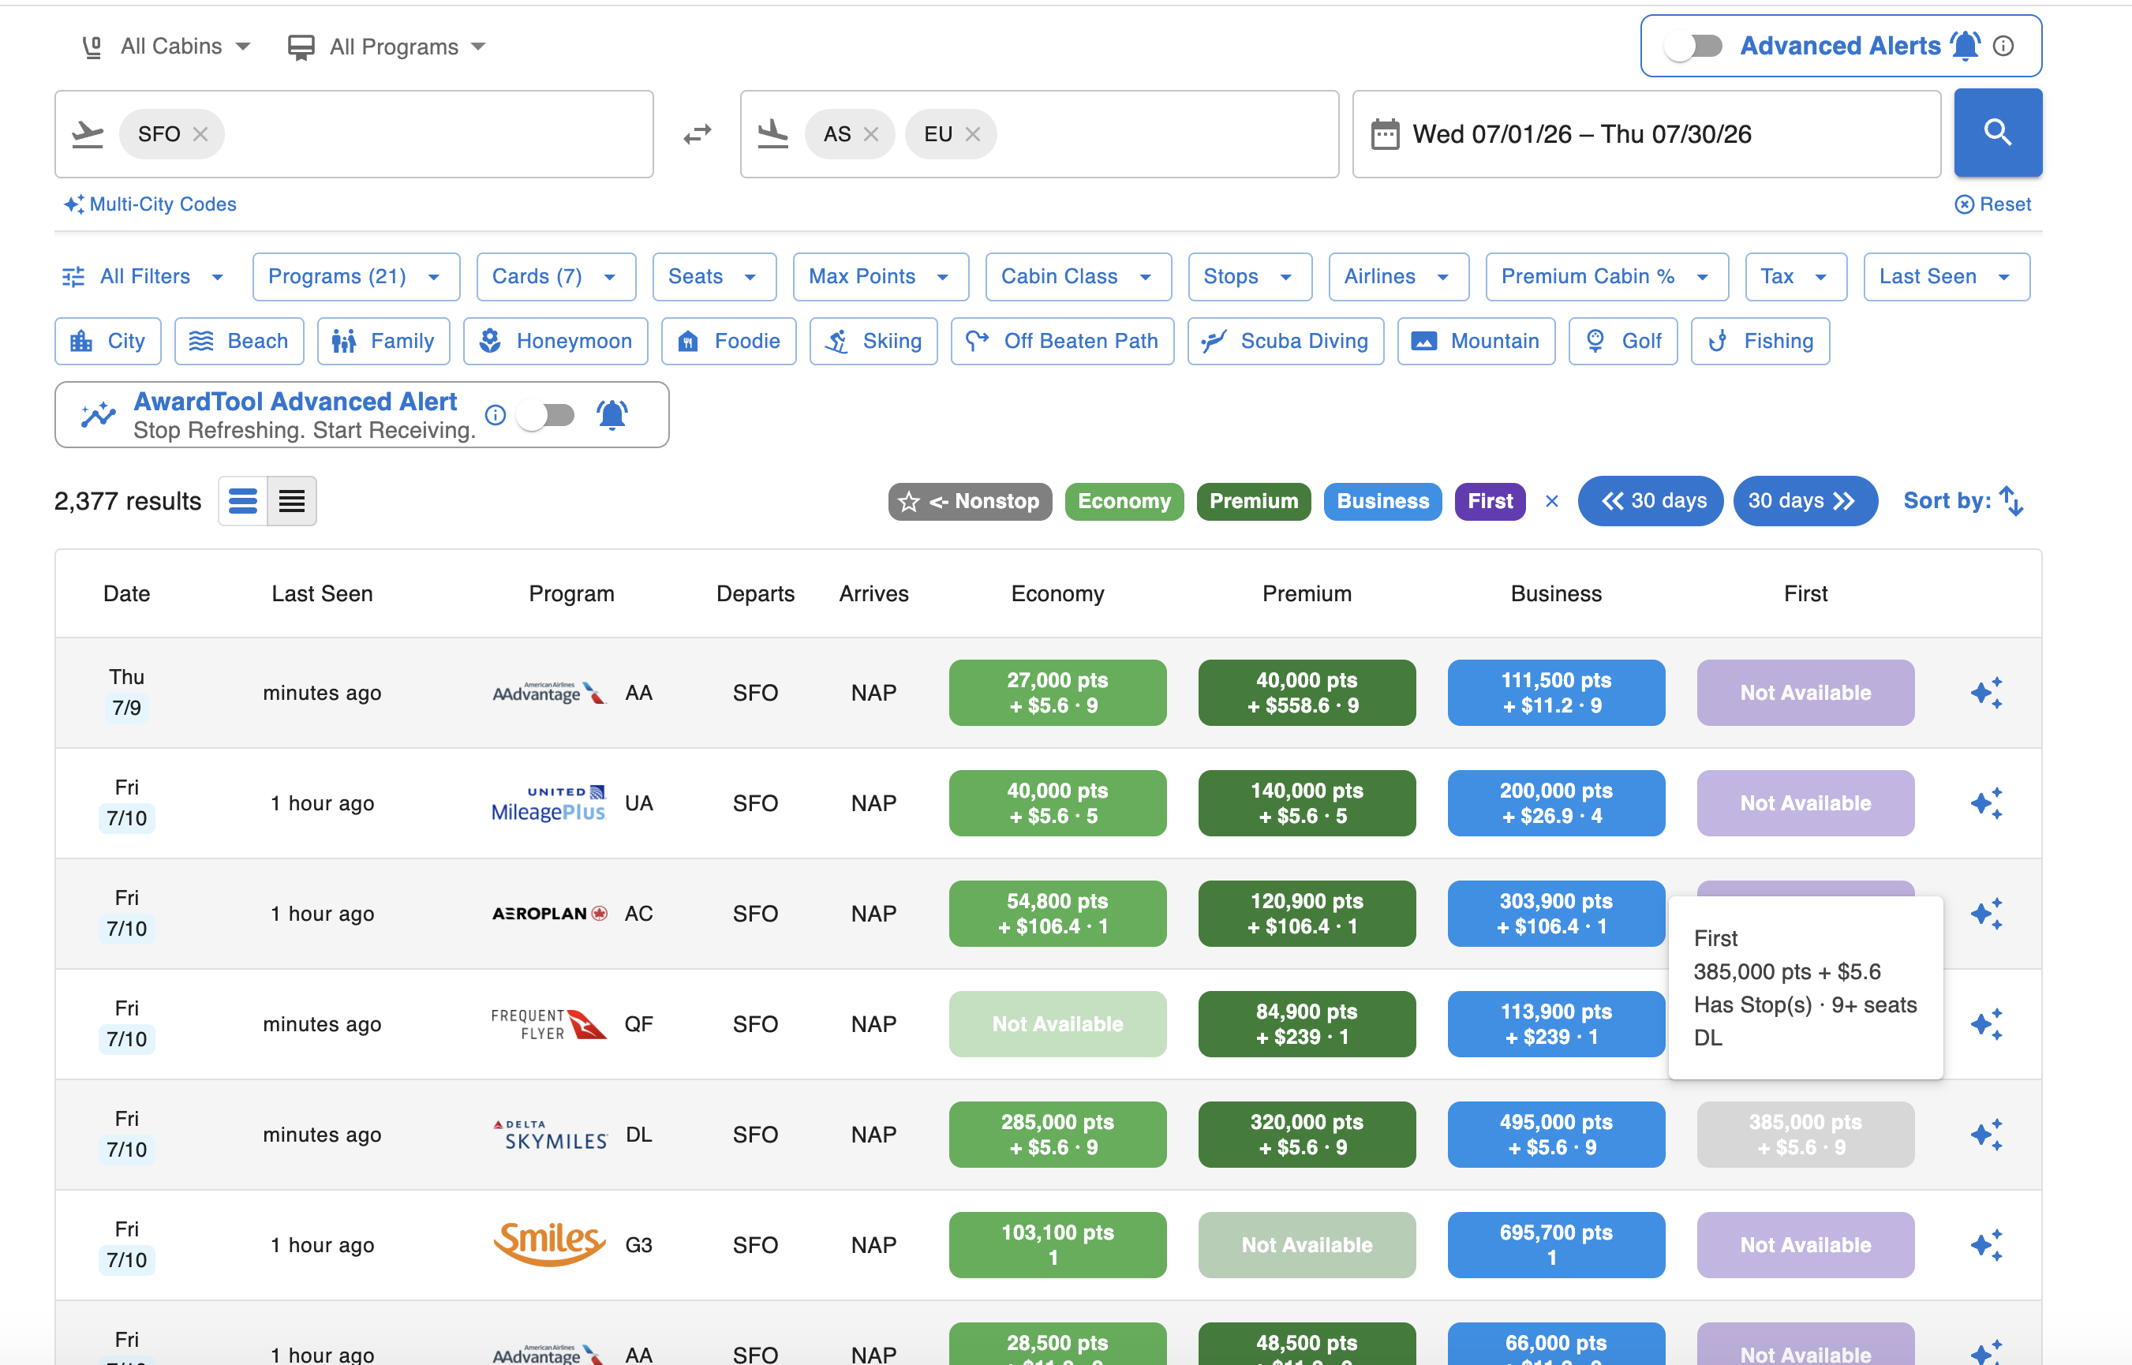
Task: Open the Multi-City Codes link
Action: point(150,204)
